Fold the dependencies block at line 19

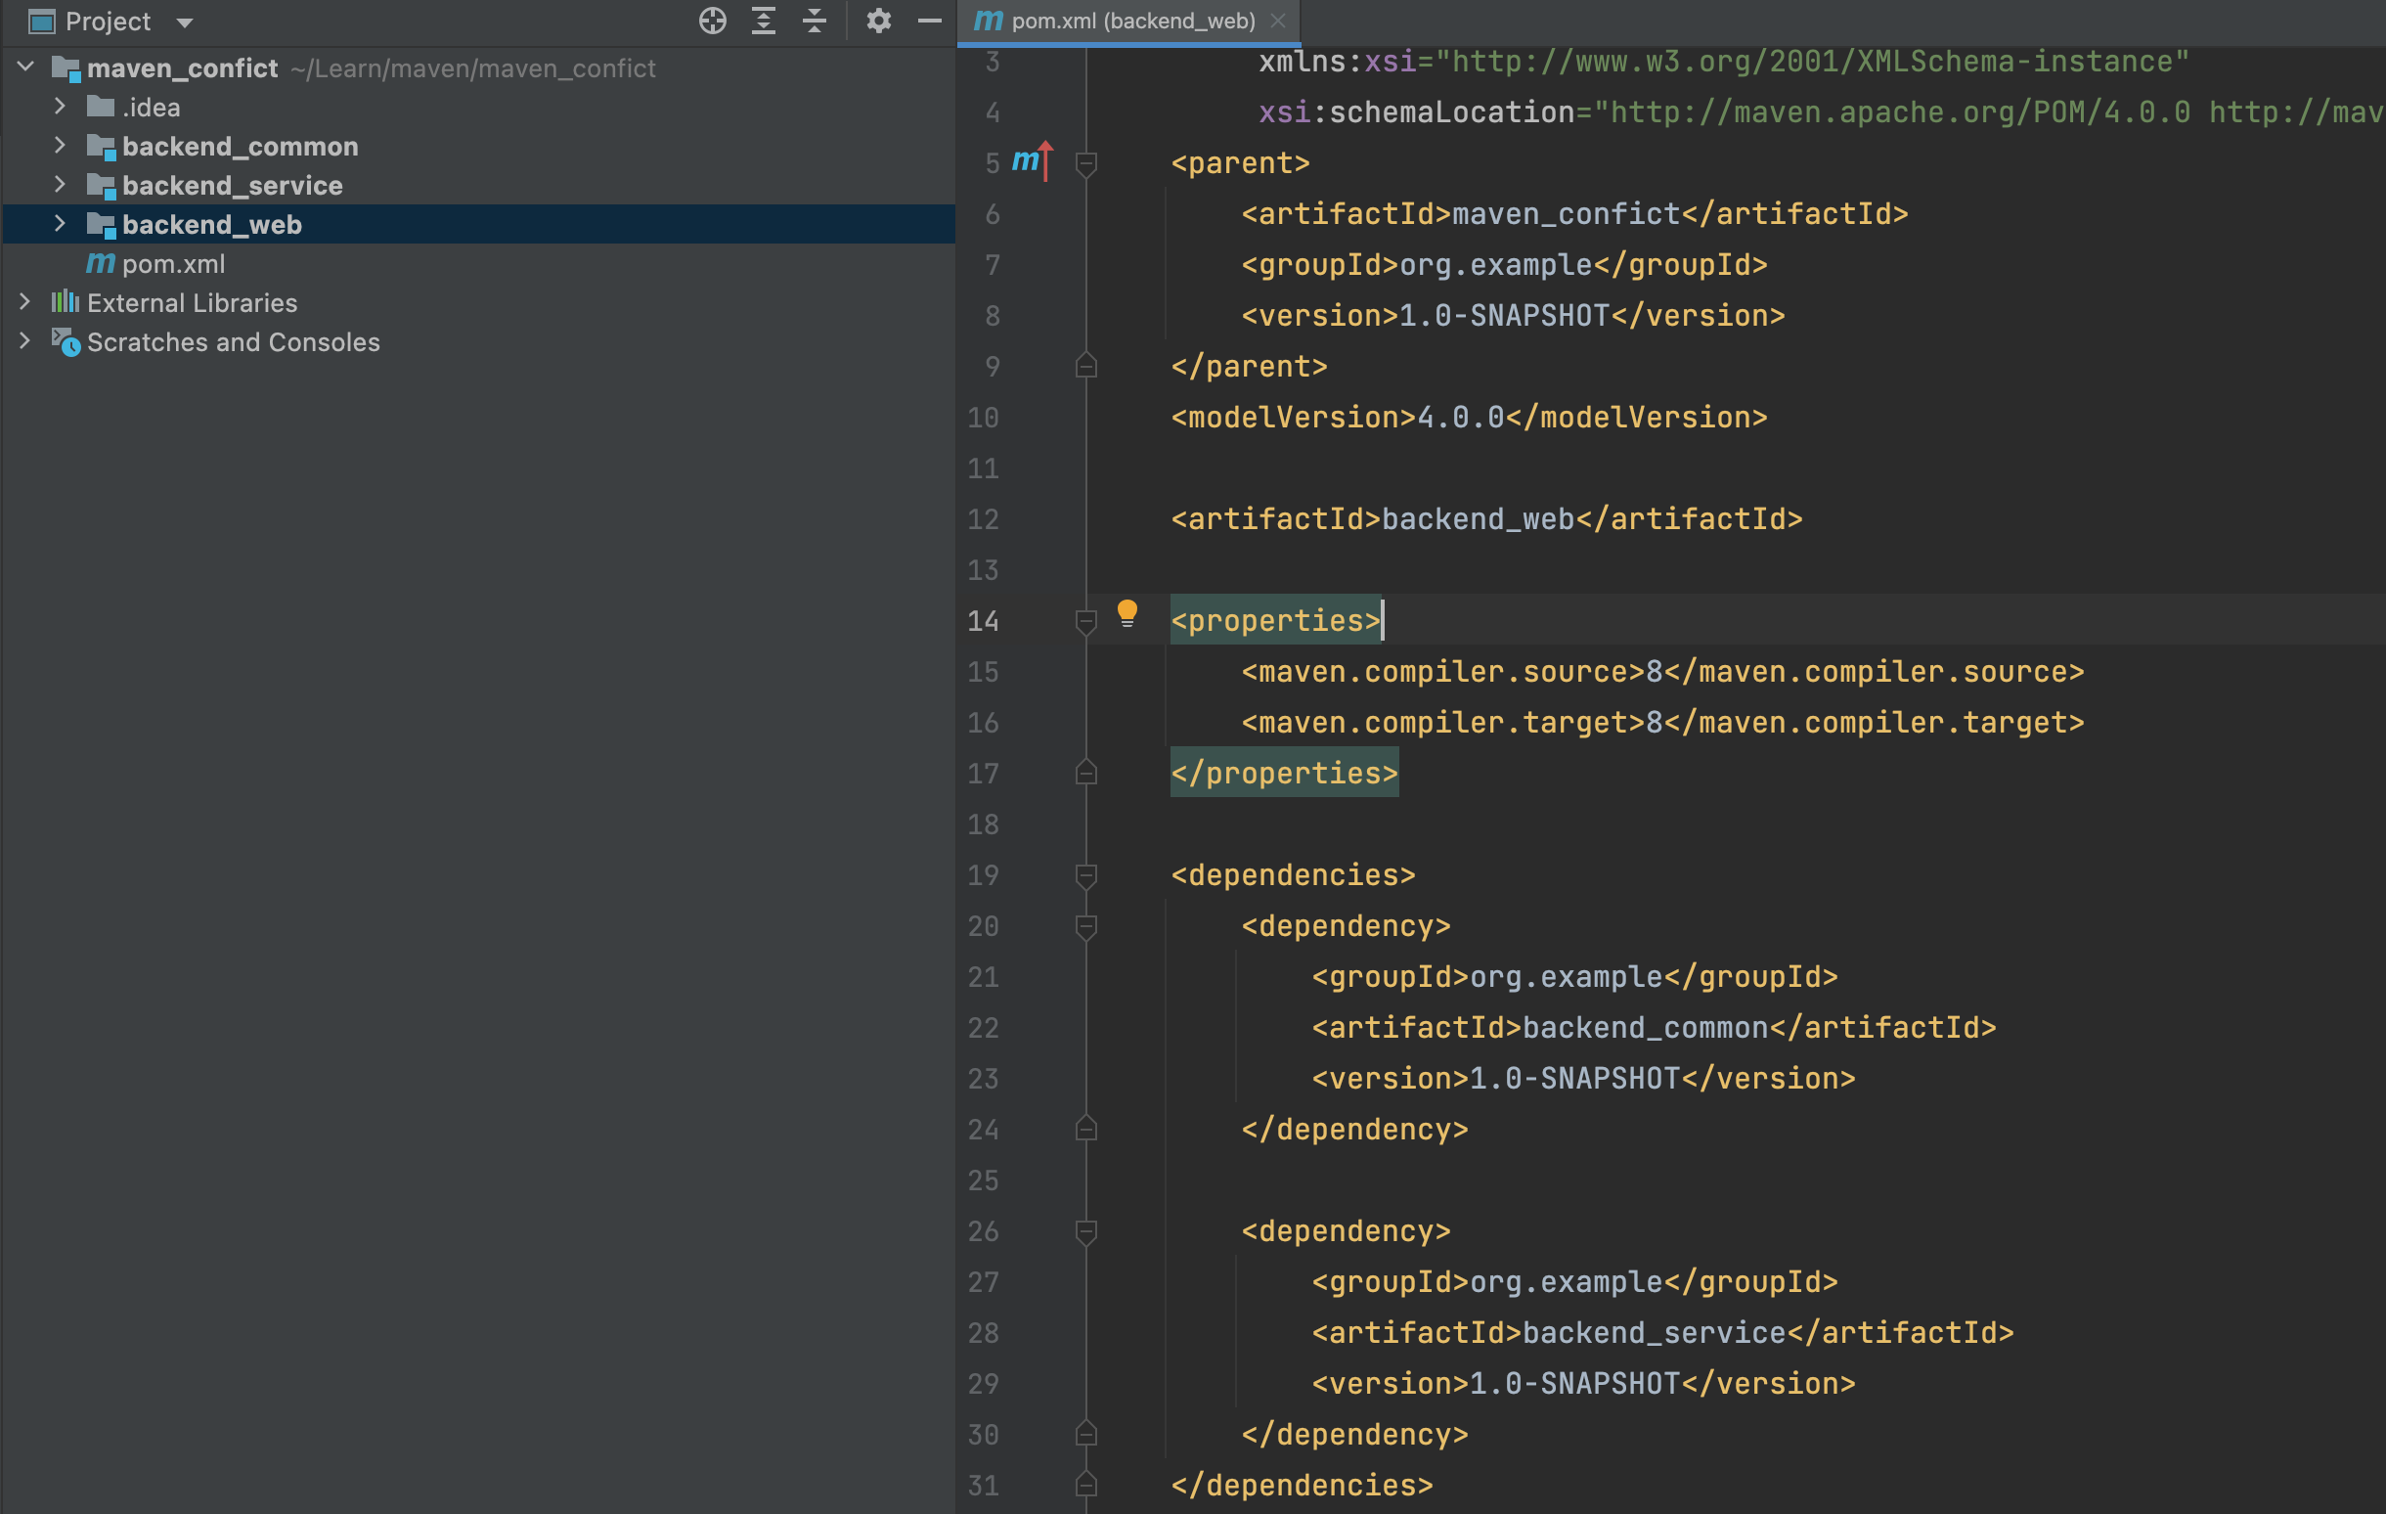point(1086,875)
